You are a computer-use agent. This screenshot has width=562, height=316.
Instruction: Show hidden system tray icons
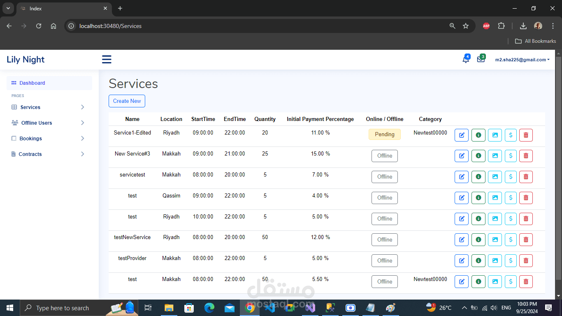[464, 308]
